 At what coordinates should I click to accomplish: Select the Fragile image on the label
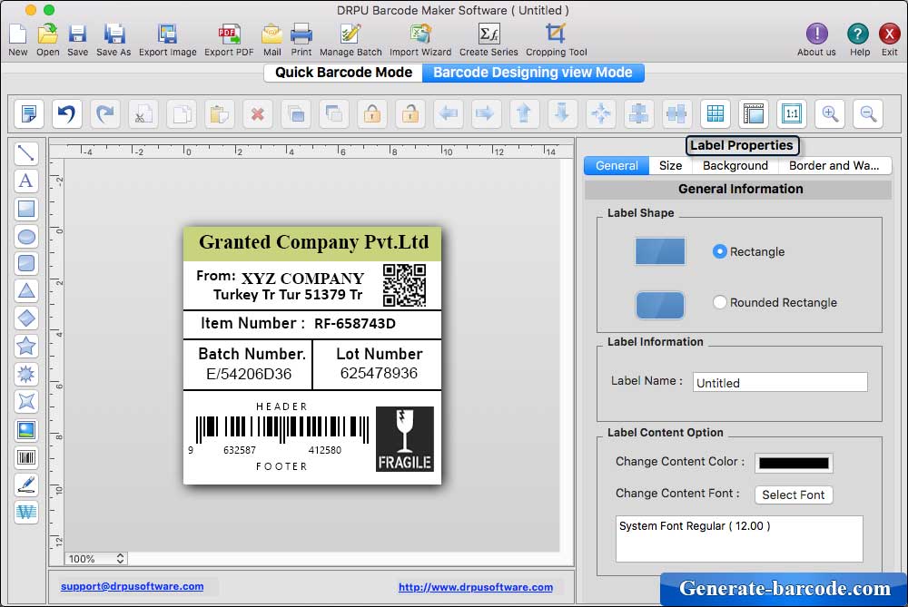[405, 438]
